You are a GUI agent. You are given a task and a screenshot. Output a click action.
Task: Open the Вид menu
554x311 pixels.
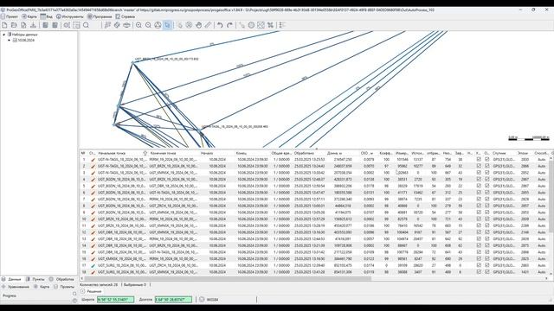pos(46,16)
